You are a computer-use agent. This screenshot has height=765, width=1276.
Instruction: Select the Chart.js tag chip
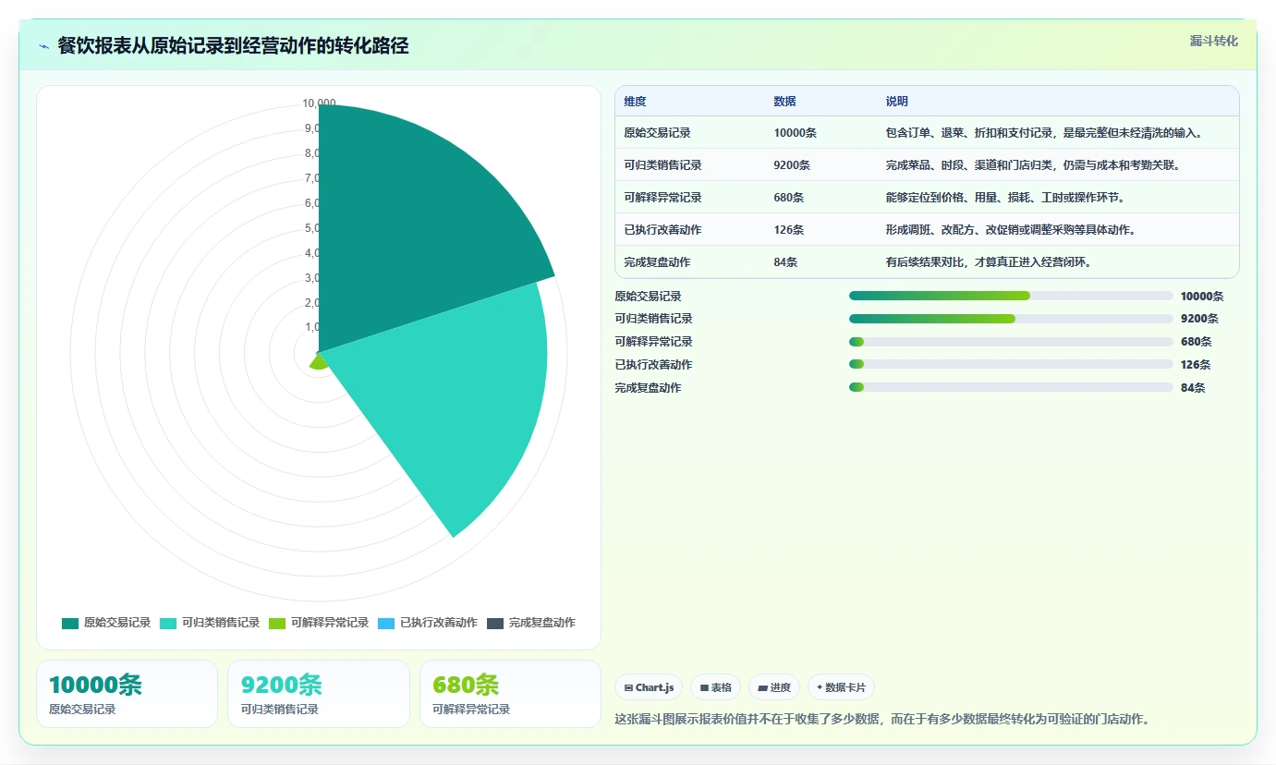(x=649, y=687)
